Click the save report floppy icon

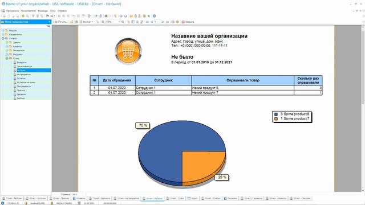76,22
